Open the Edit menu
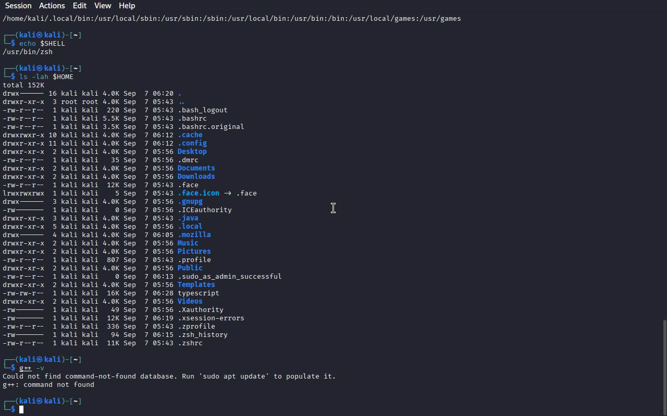 (x=80, y=6)
